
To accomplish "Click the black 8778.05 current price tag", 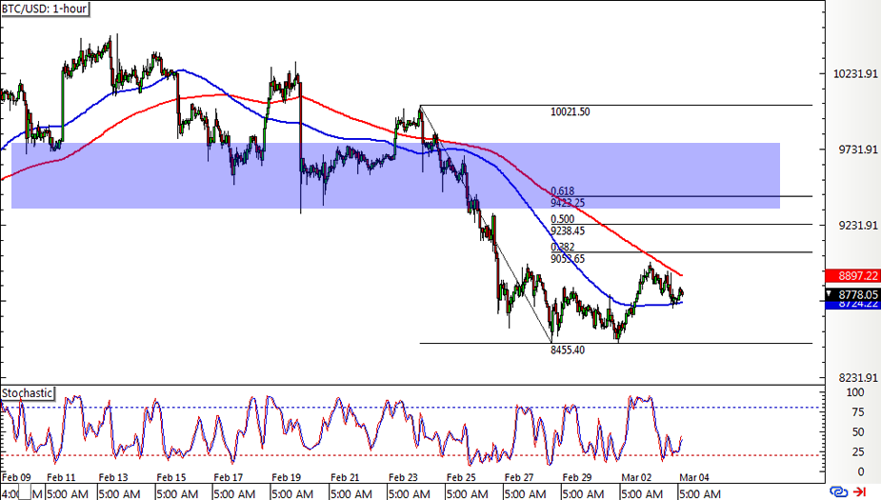I will click(x=852, y=295).
